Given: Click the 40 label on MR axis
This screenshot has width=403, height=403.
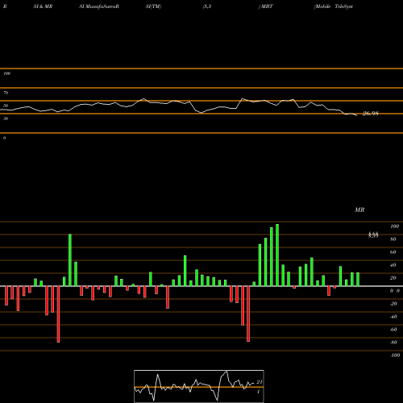Looking at the screenshot, I should click(x=393, y=265).
